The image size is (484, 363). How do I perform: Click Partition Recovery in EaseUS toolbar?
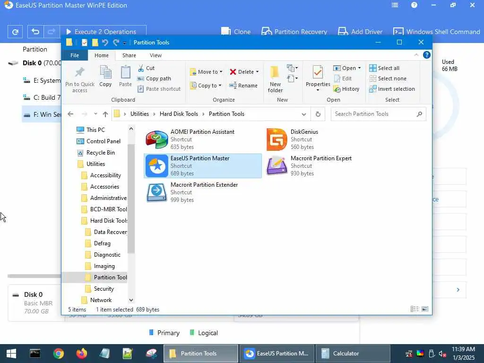click(294, 32)
